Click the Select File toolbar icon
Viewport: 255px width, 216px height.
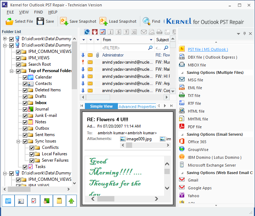[x=10, y=21]
